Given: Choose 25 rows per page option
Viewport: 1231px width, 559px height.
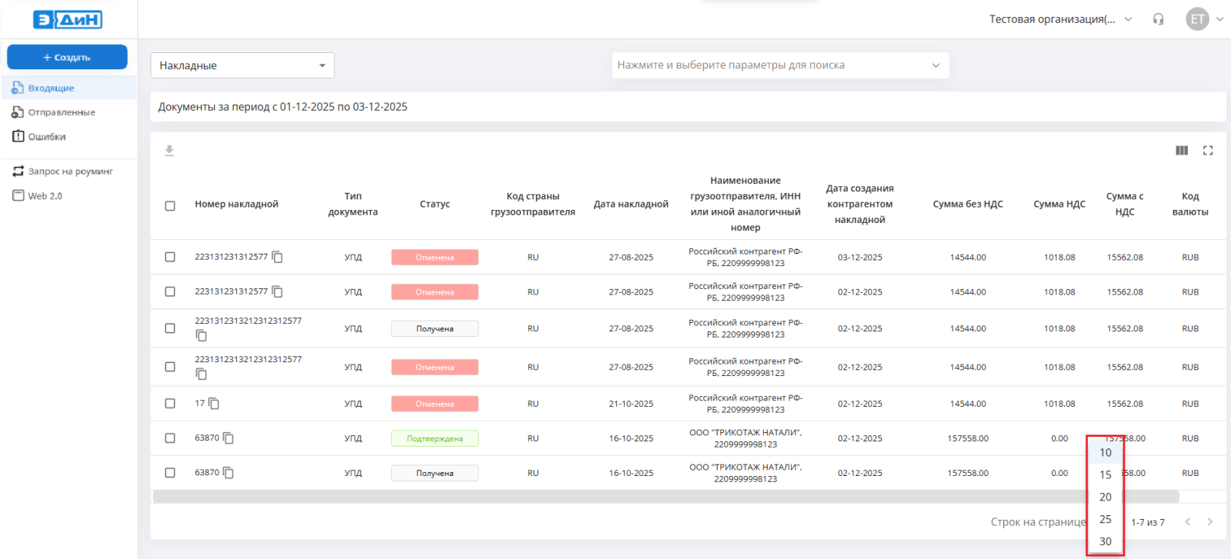Looking at the screenshot, I should pyautogui.click(x=1106, y=519).
